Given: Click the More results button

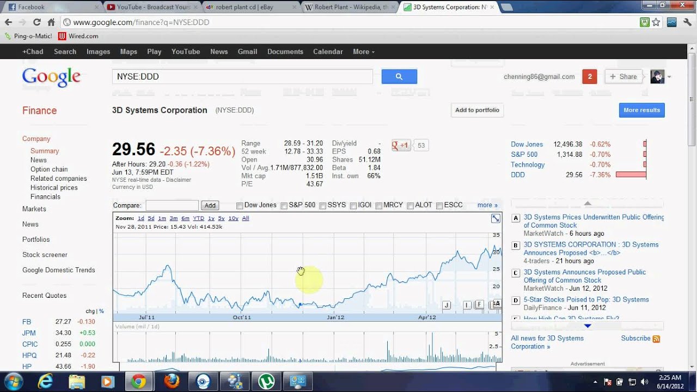Looking at the screenshot, I should tap(641, 110).
